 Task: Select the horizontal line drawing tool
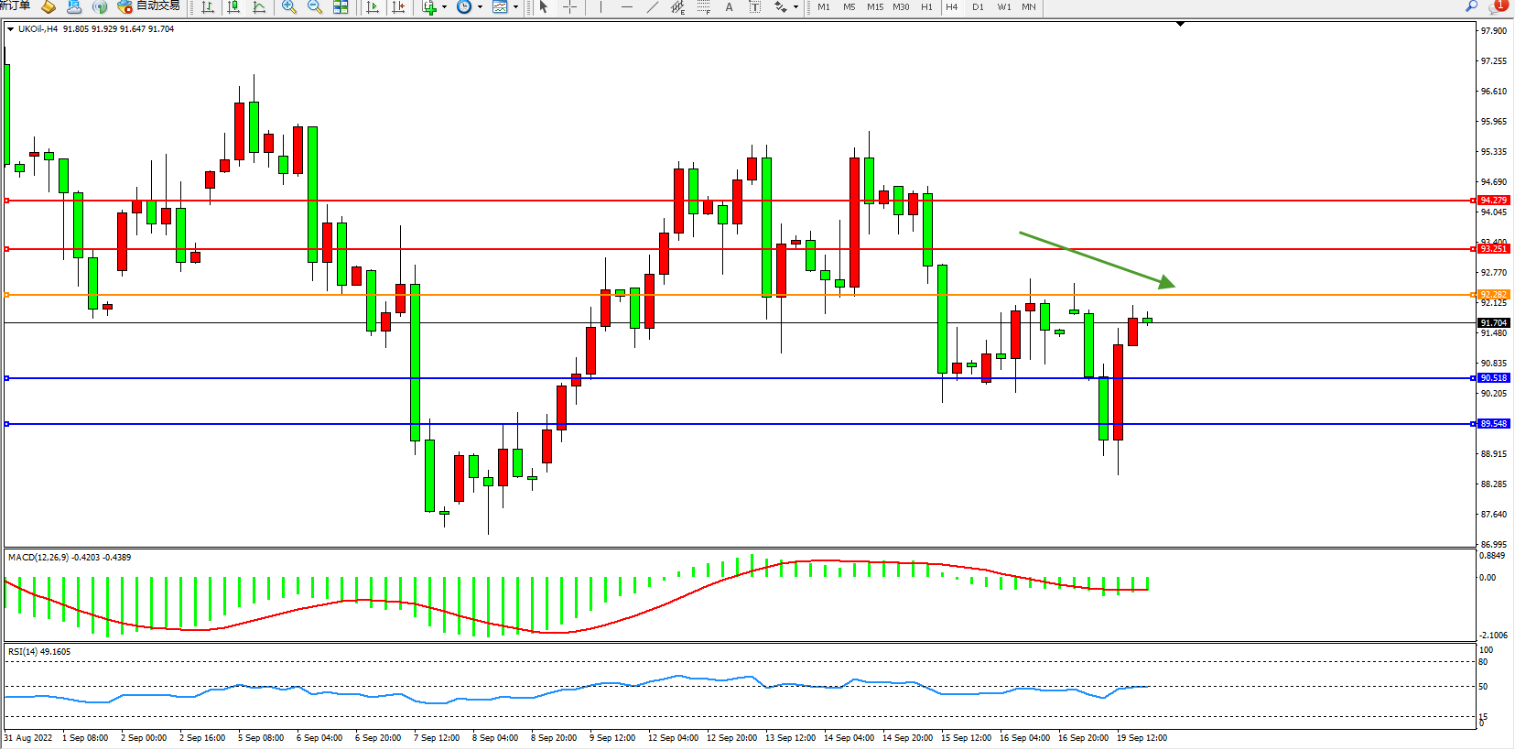[626, 7]
